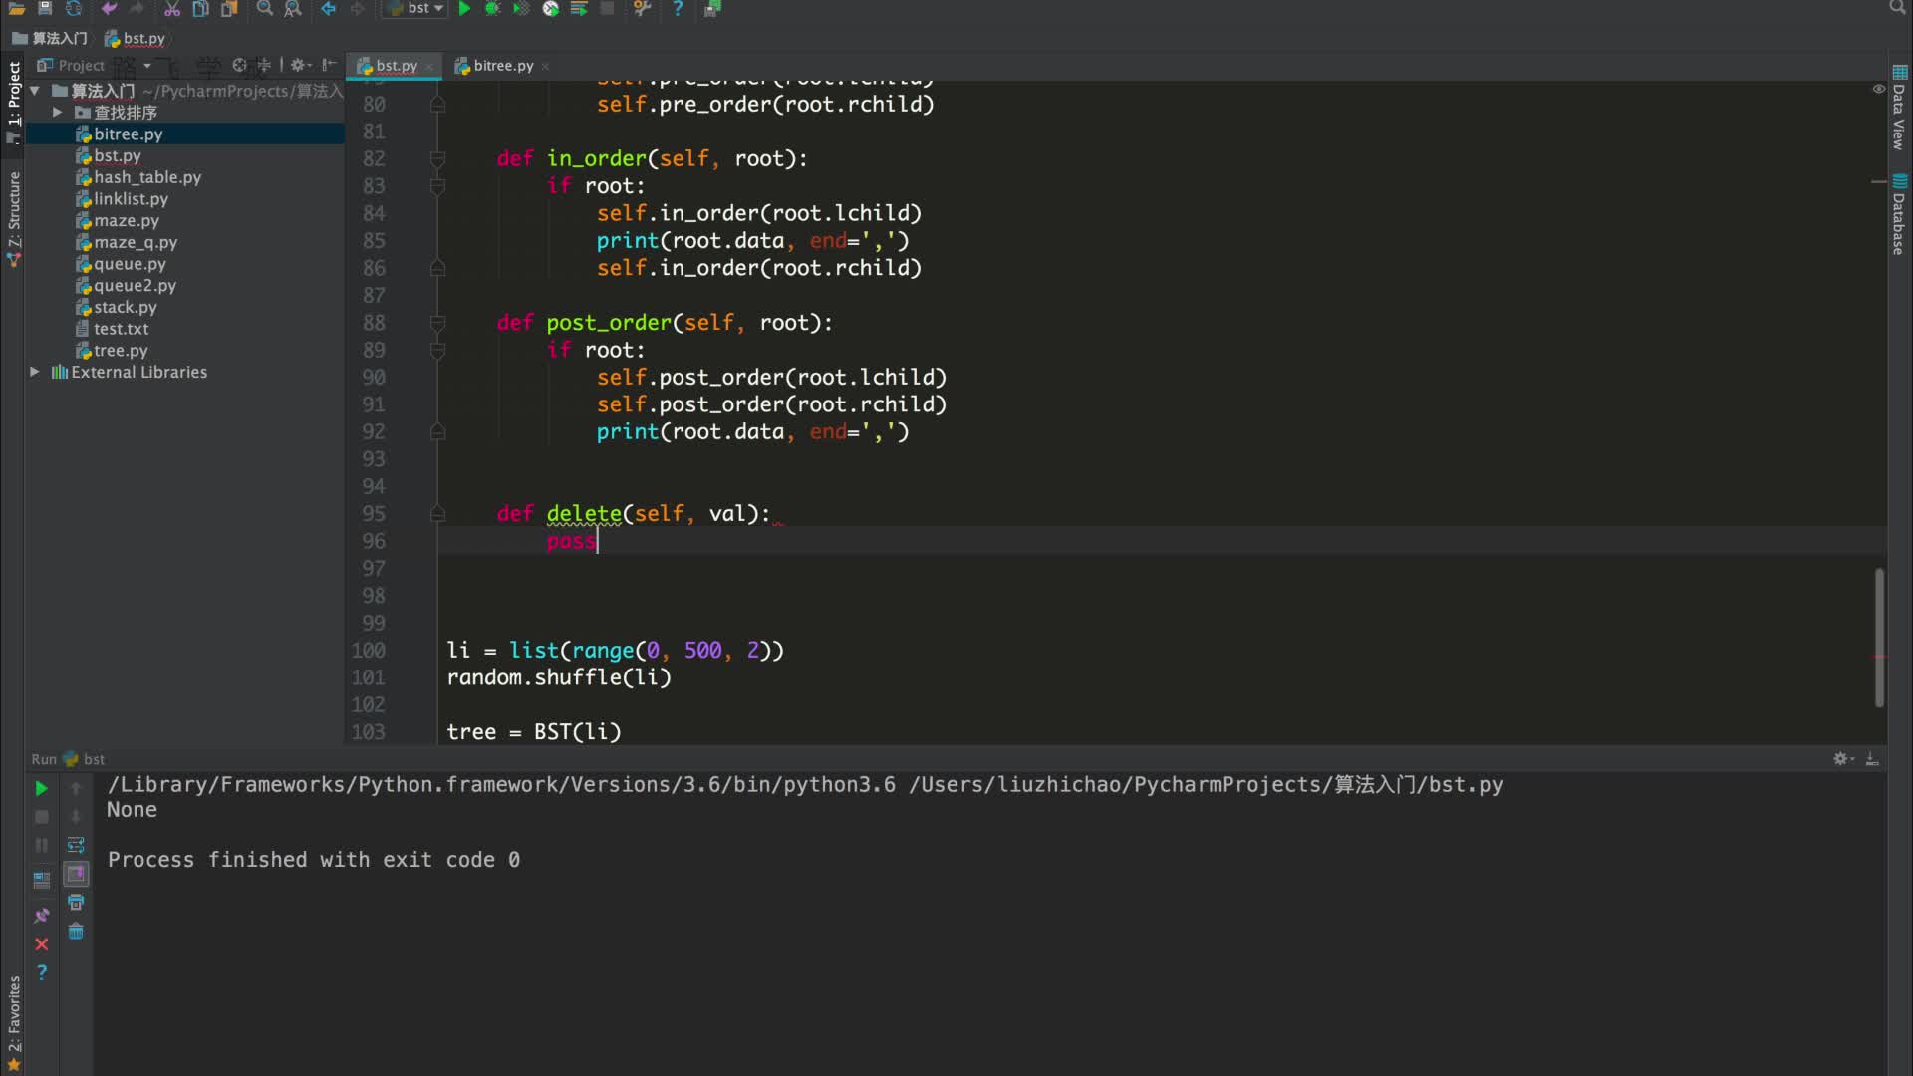Click the editor vertical scrollbar thumb
Viewport: 1913px width, 1076px height.
tap(1879, 638)
